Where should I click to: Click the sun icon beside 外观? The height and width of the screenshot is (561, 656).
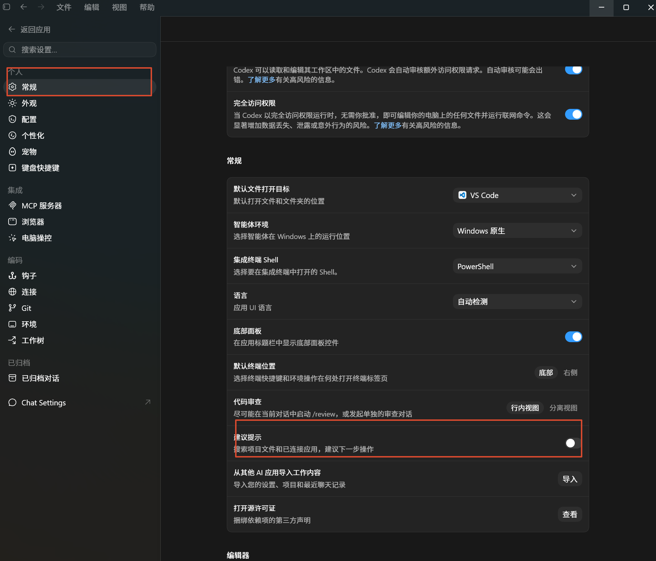click(12, 103)
